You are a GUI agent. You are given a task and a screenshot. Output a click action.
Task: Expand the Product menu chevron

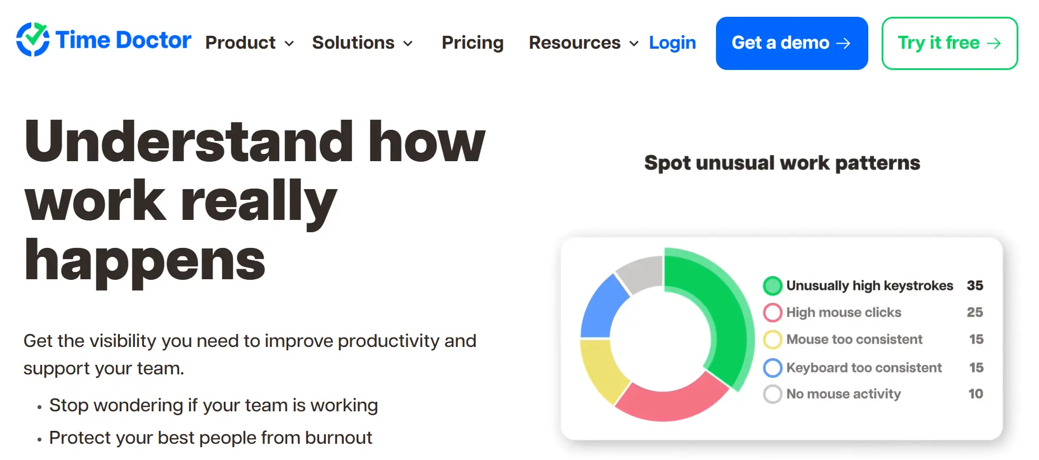click(x=289, y=44)
